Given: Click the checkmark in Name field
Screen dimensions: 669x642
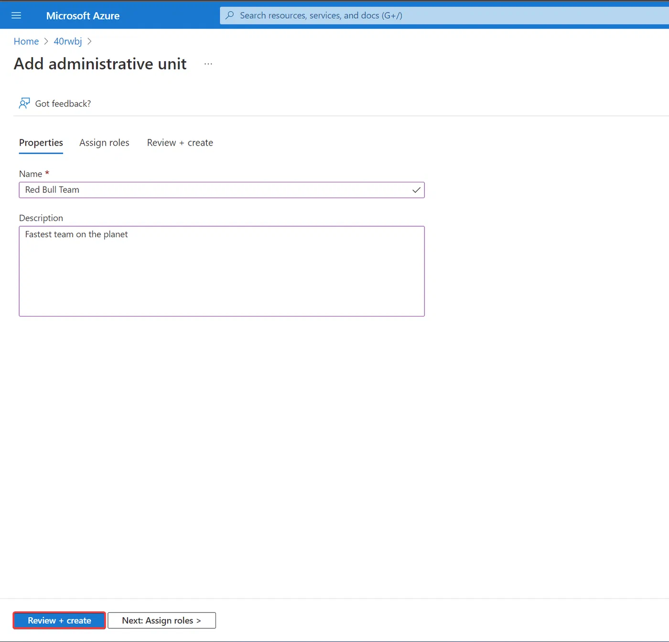Looking at the screenshot, I should 416,190.
